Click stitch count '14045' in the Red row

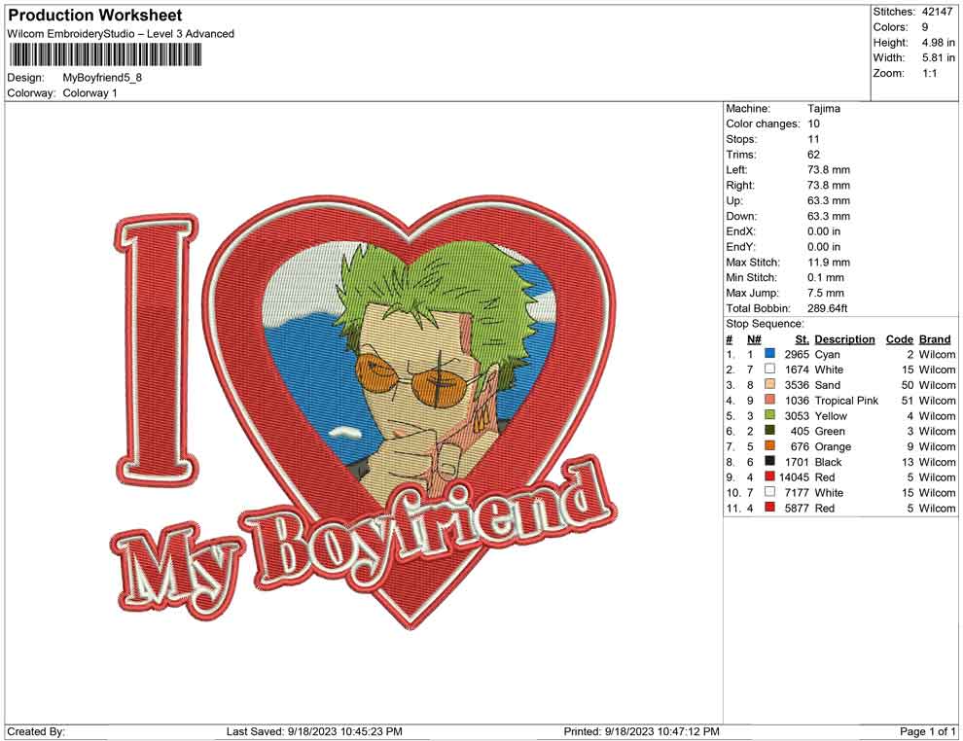coord(794,477)
